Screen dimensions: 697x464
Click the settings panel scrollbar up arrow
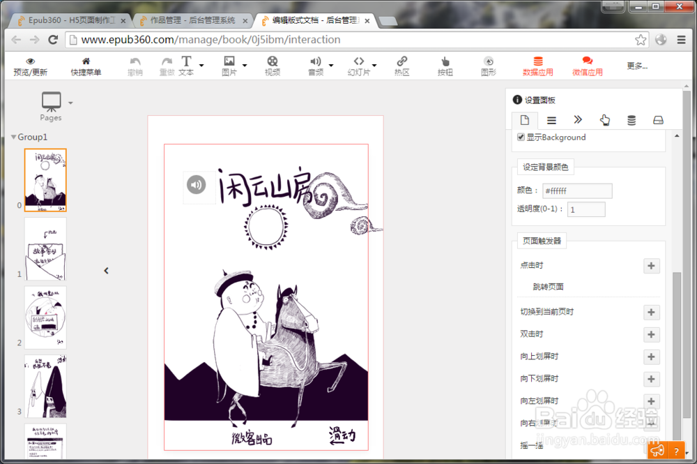[677, 135]
